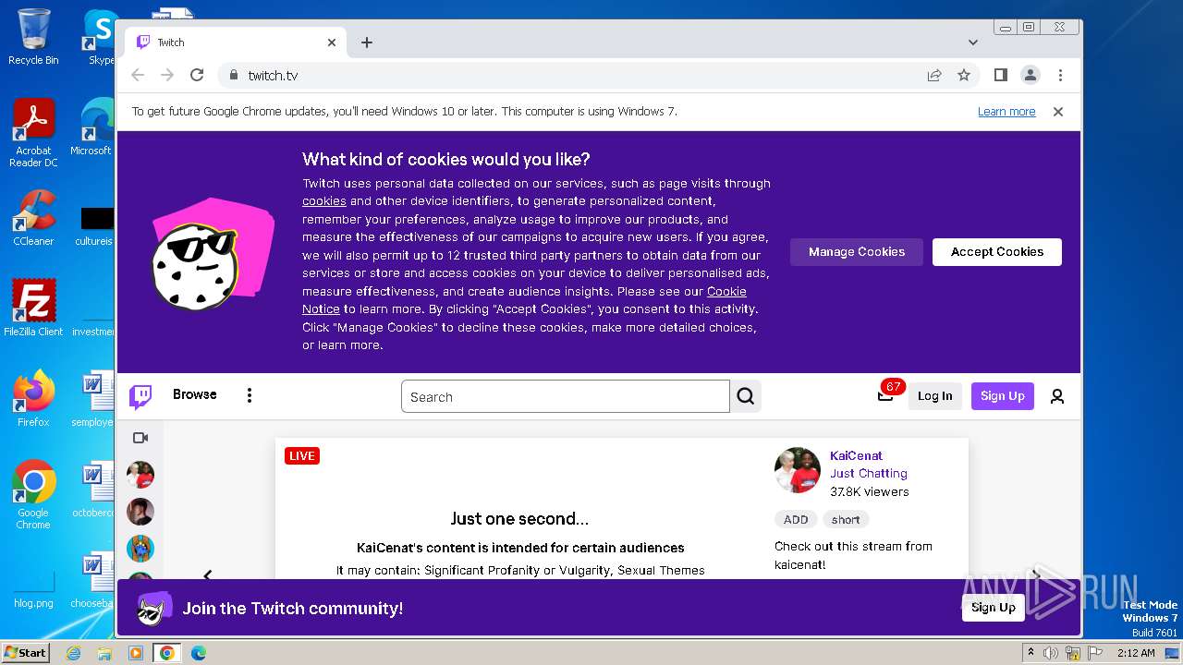Open the third sidebar channel avatar
Viewport: 1183px width, 665px height.
pyautogui.click(x=140, y=549)
